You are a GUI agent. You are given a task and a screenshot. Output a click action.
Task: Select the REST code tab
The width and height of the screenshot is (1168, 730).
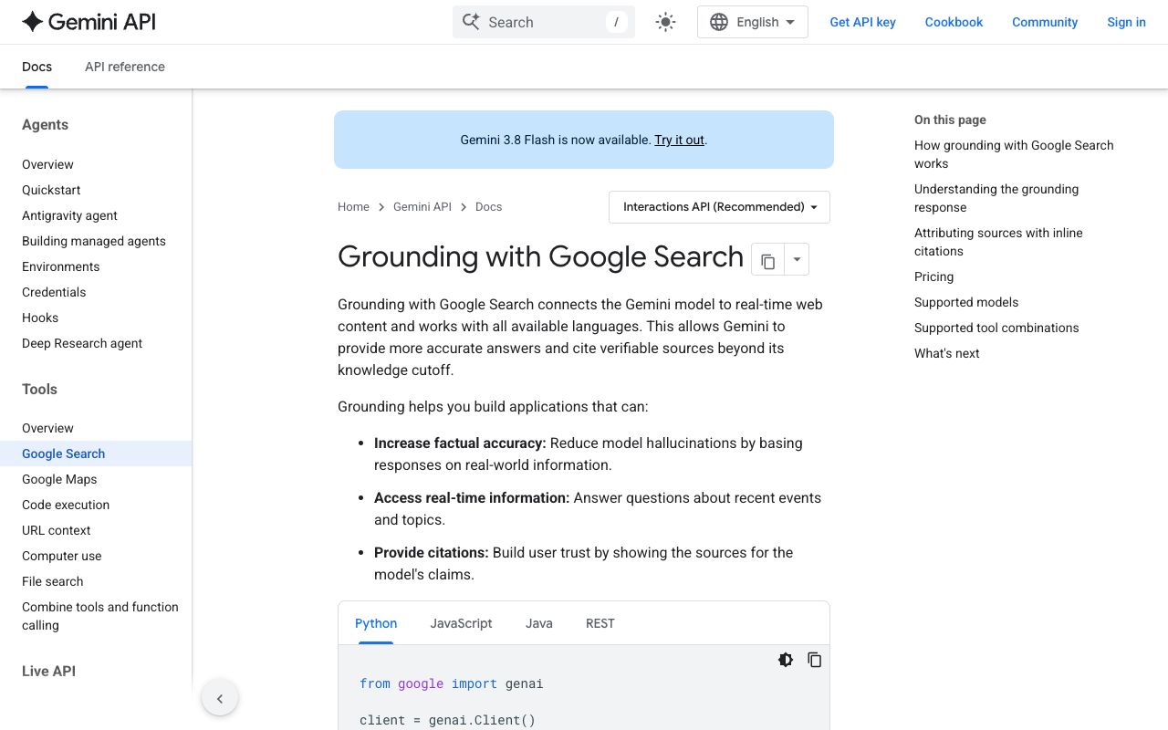click(600, 623)
